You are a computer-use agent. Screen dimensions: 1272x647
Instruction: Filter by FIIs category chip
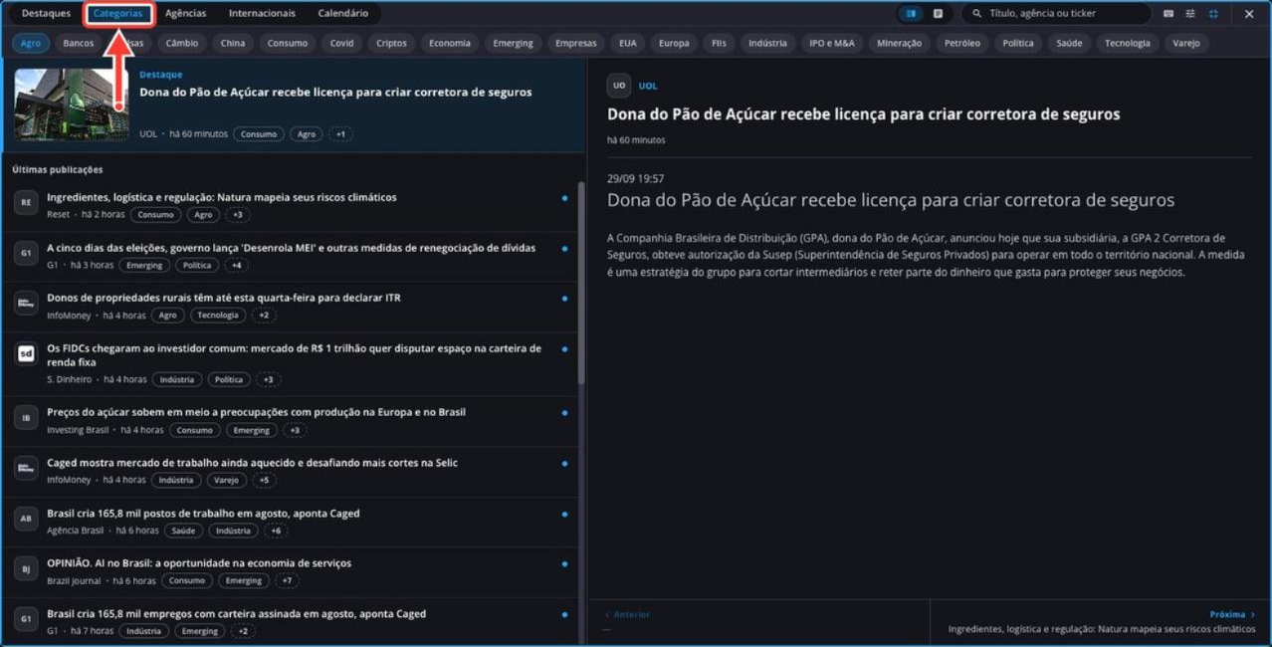[x=718, y=43]
